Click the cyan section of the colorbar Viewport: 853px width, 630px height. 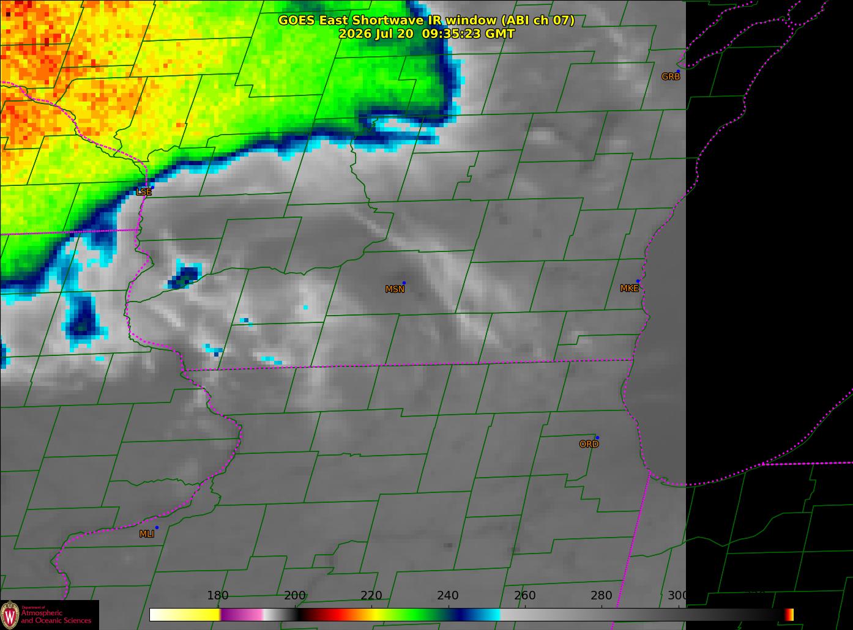click(488, 614)
